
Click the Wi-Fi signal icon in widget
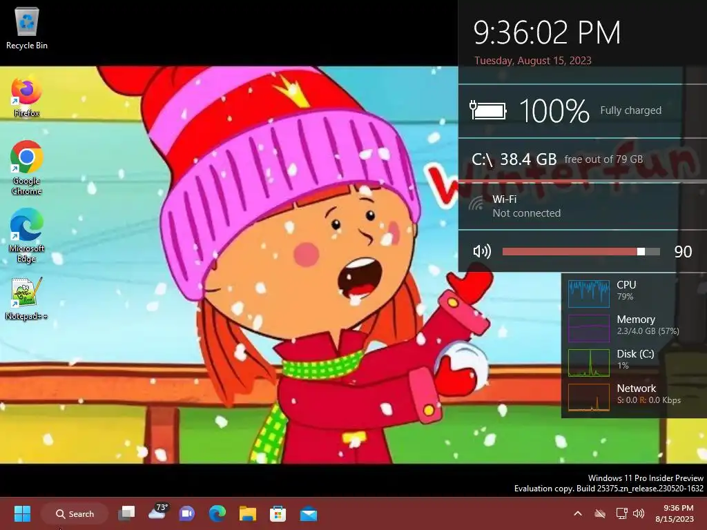pyautogui.click(x=476, y=204)
